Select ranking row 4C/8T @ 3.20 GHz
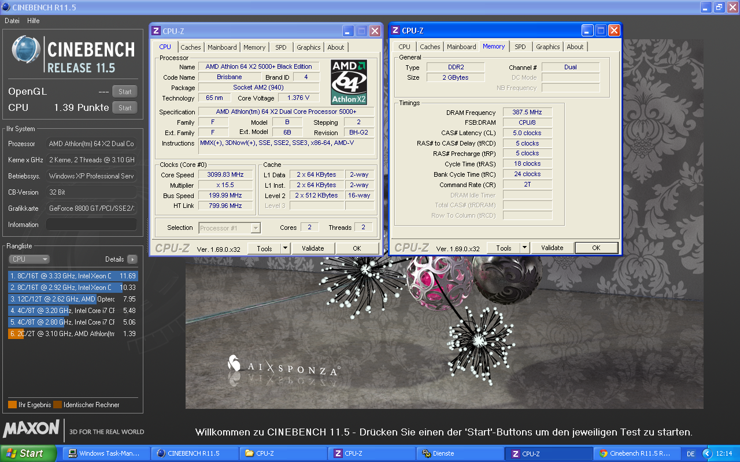Screen dimensions: 740x462 click(73, 311)
